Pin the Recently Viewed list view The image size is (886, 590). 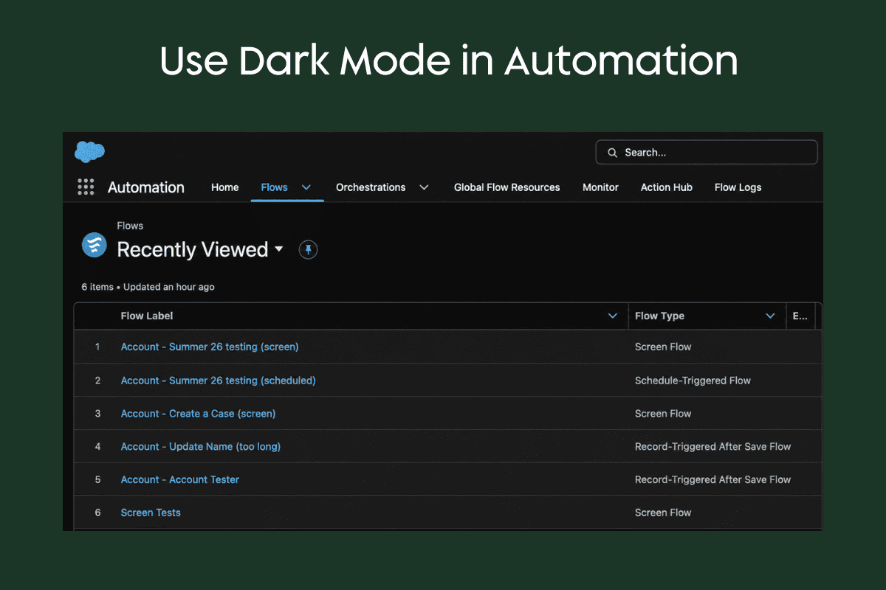click(308, 250)
